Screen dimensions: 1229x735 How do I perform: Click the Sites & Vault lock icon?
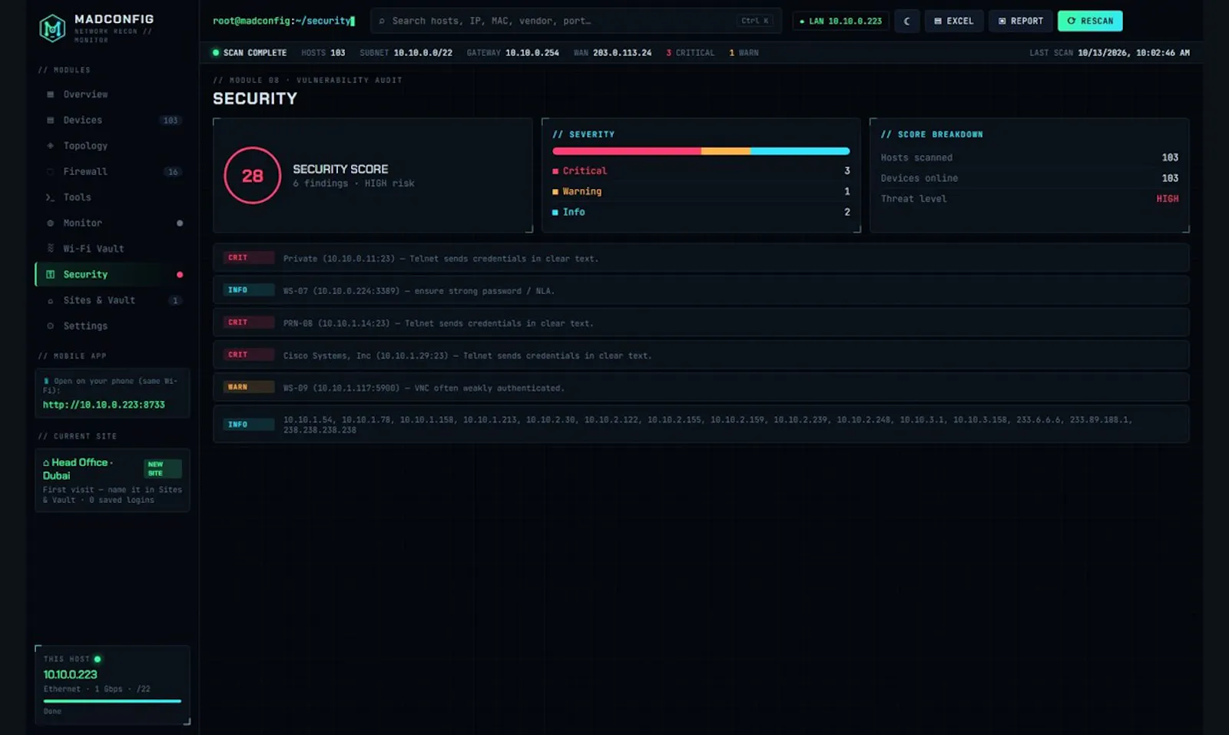point(50,301)
